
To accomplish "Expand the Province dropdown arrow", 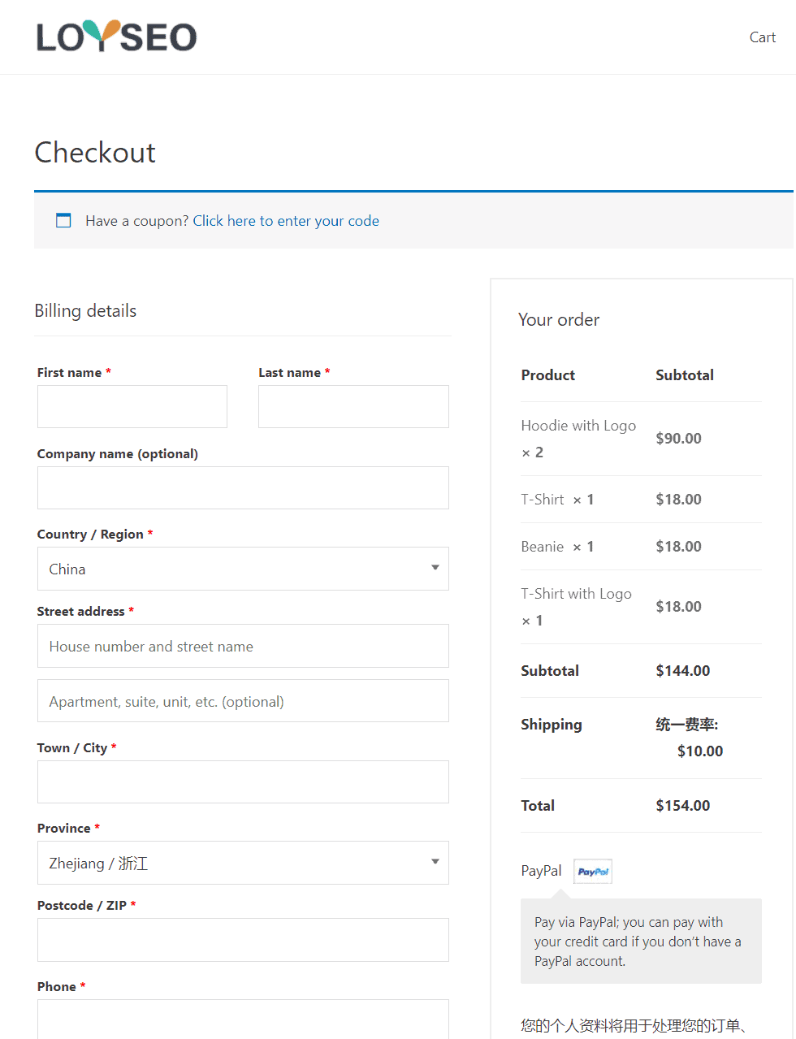I will 435,862.
